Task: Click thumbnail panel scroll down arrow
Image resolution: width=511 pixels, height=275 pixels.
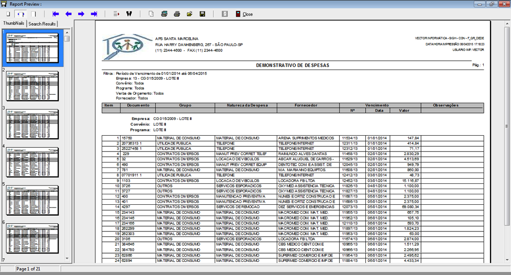Action: tap(67, 258)
